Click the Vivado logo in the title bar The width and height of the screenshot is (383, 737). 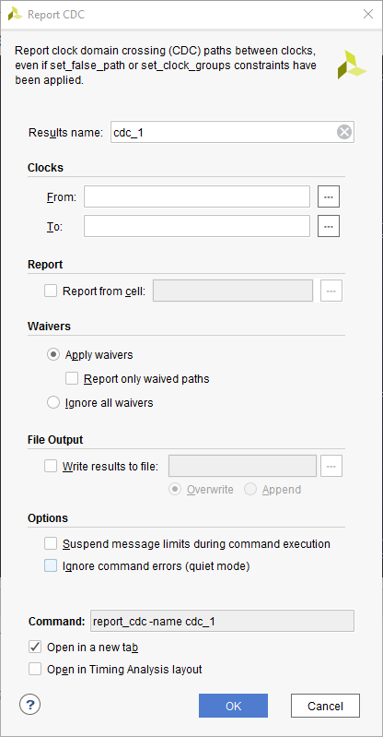pyautogui.click(x=15, y=14)
